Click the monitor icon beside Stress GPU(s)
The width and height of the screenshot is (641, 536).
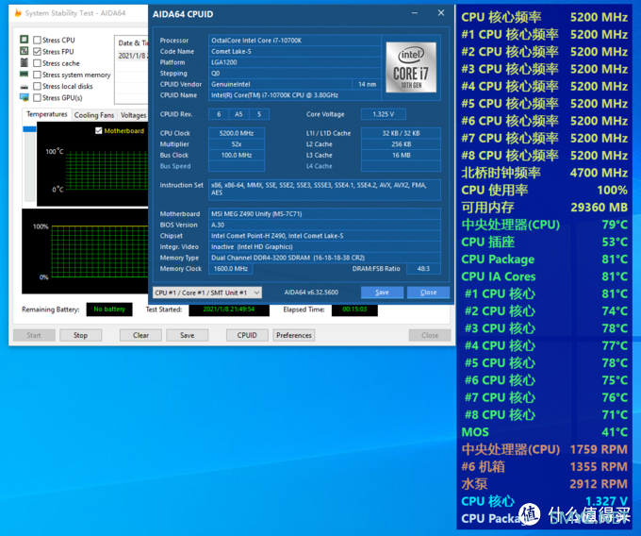(25, 97)
